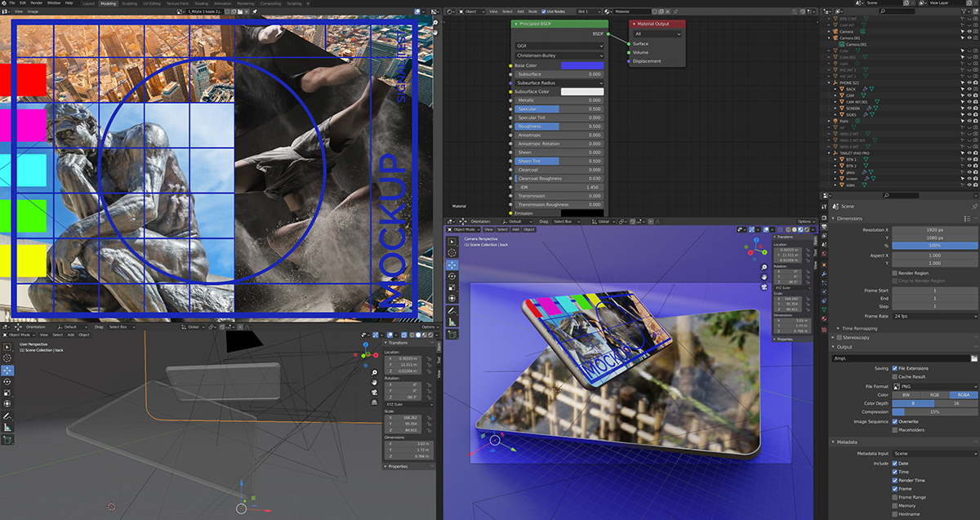This screenshot has height=520, width=980.
Task: Open the Tool tab in properties editor
Action: pyautogui.click(x=824, y=207)
